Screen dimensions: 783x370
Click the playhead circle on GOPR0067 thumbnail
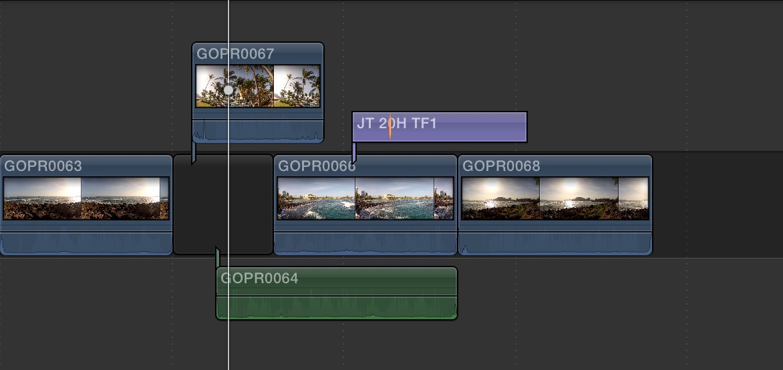coord(228,89)
